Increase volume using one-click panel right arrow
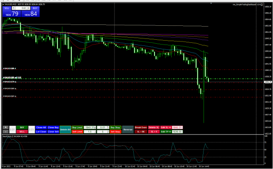 pos(28,8)
